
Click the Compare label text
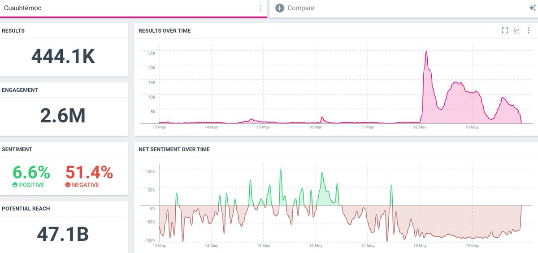point(301,8)
